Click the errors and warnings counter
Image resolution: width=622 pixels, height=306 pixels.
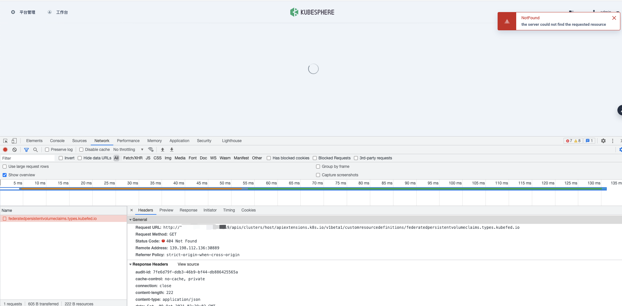click(573, 141)
